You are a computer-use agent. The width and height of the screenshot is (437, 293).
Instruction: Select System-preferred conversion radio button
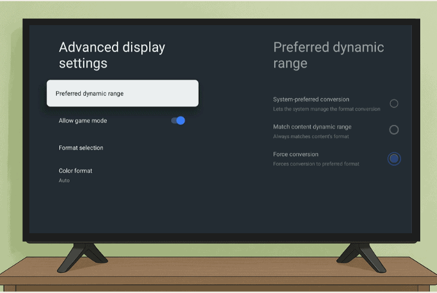[x=394, y=103]
